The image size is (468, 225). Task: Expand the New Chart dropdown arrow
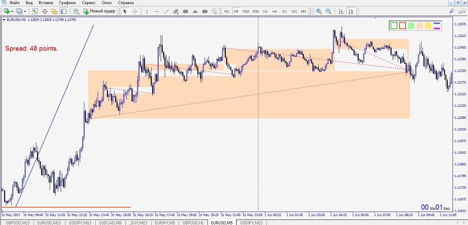tap(12, 11)
